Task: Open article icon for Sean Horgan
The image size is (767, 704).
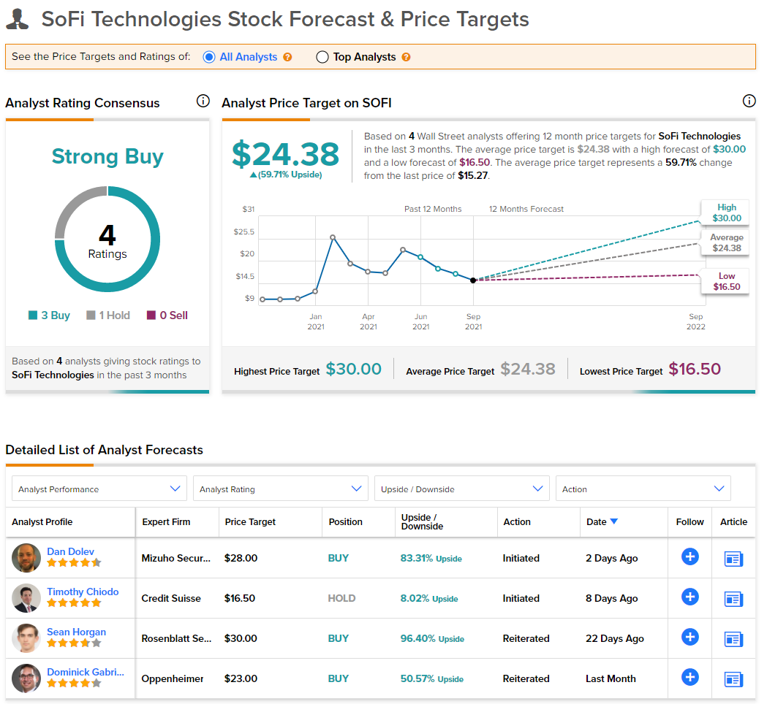Action: [733, 639]
